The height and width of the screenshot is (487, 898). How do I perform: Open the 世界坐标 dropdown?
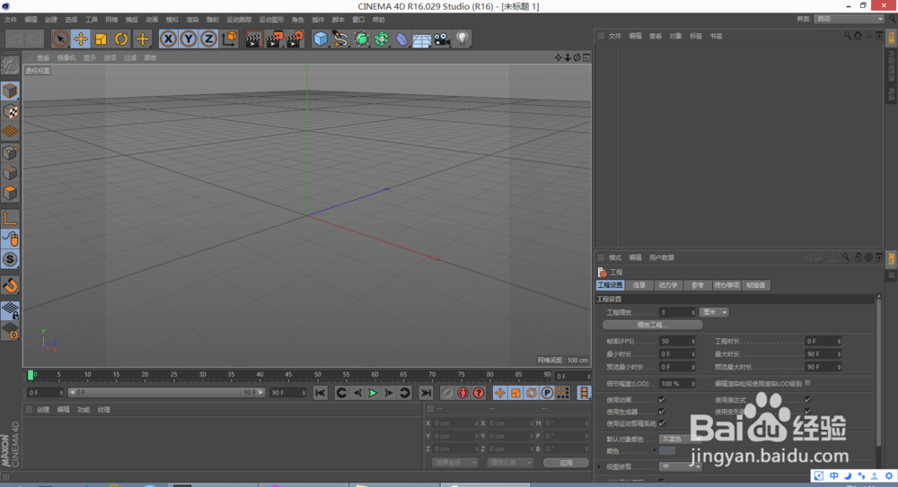click(454, 463)
